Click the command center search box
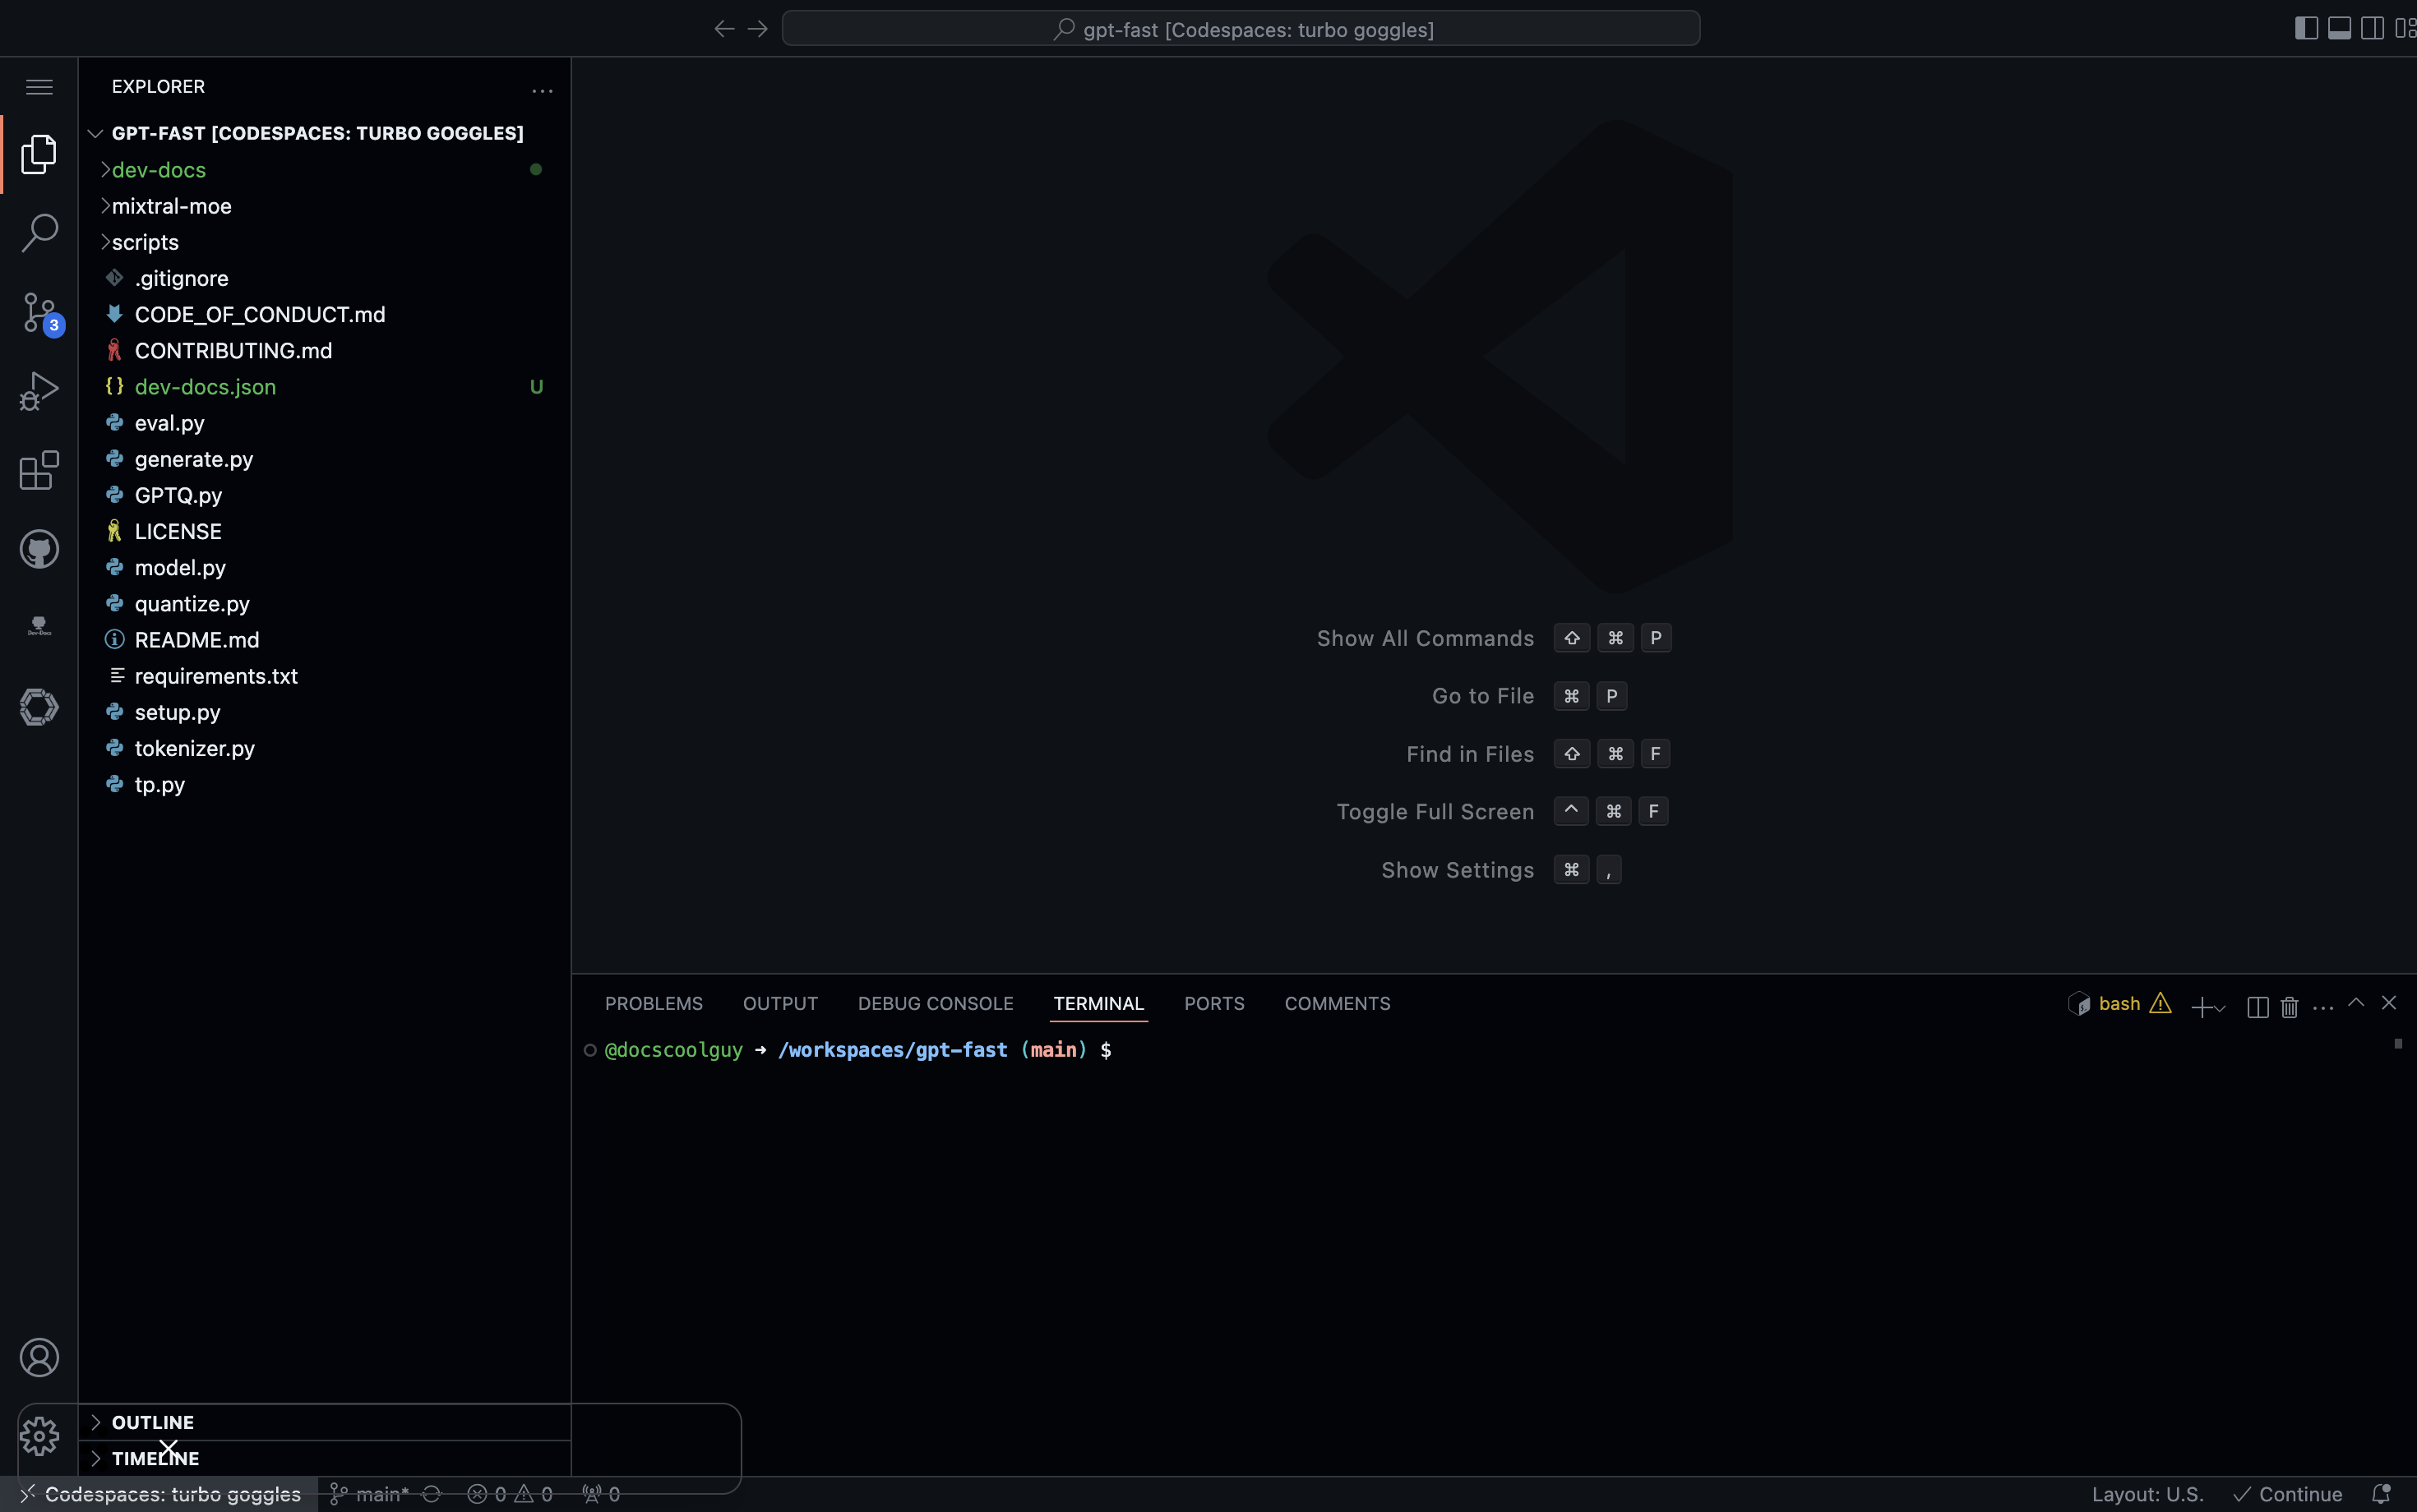 [x=1241, y=29]
